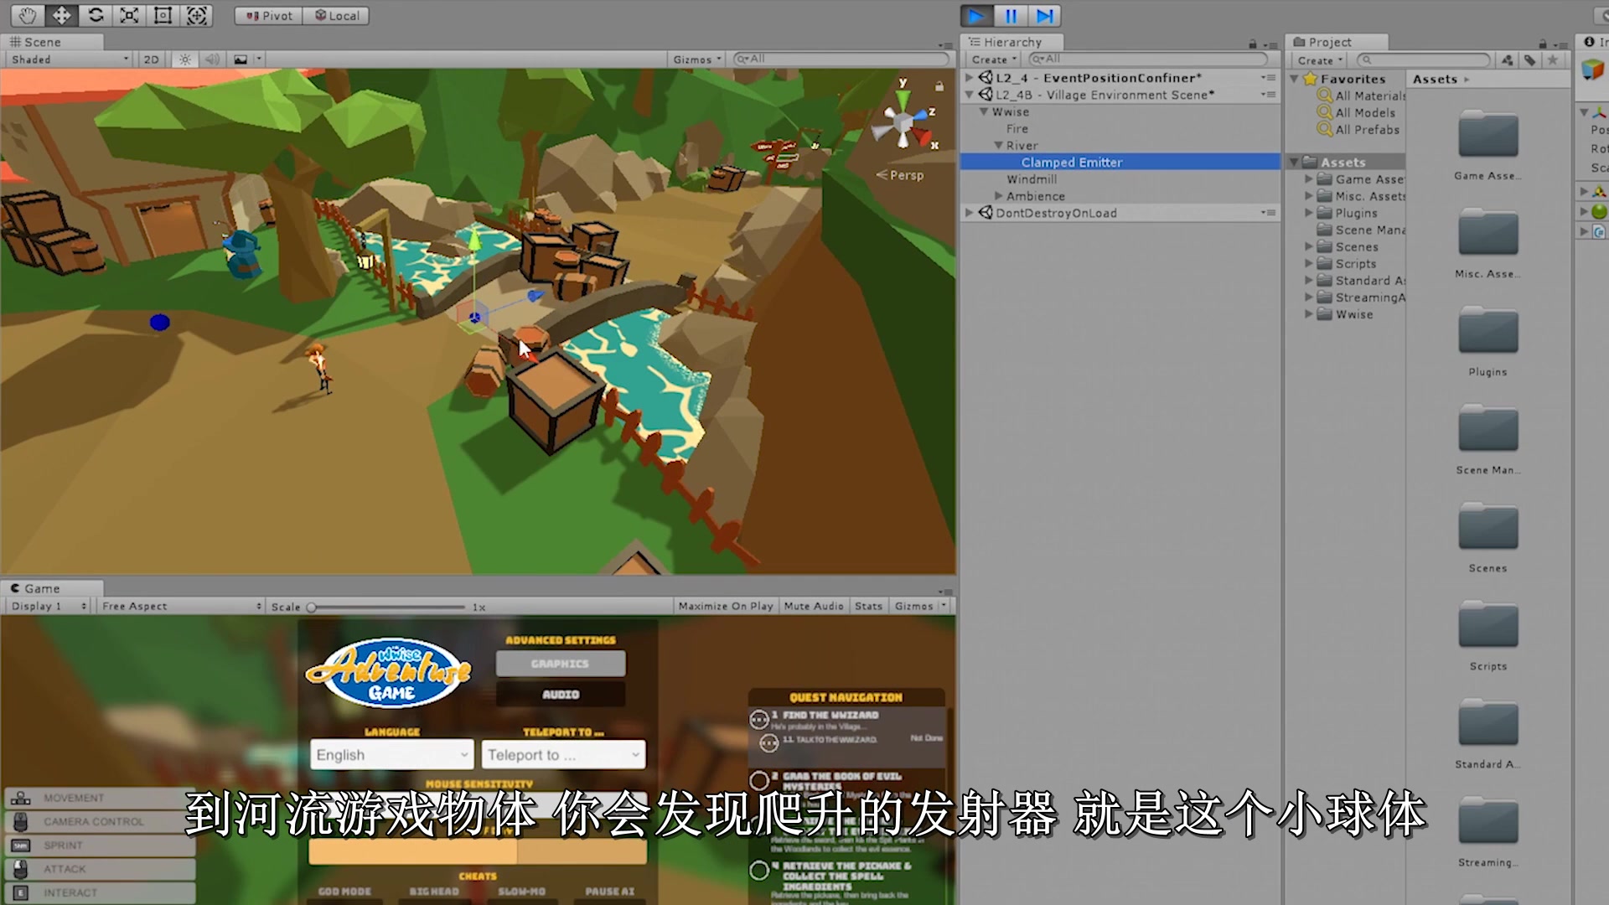The height and width of the screenshot is (905, 1609).
Task: Expand the Ambience hierarchy item
Action: point(998,196)
